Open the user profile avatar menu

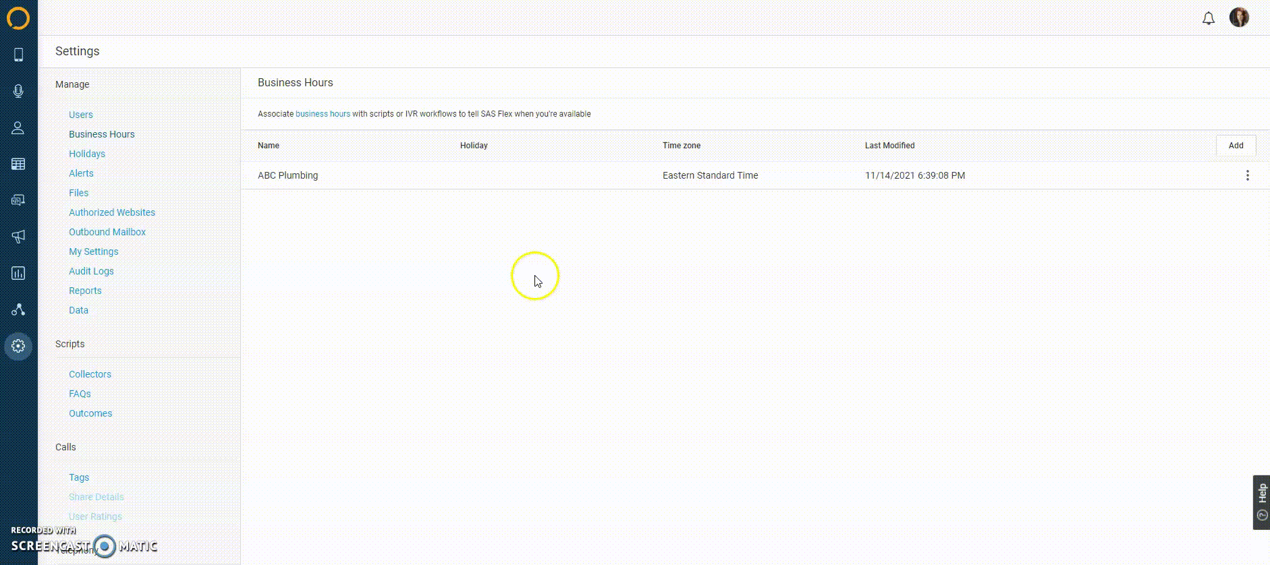point(1239,18)
